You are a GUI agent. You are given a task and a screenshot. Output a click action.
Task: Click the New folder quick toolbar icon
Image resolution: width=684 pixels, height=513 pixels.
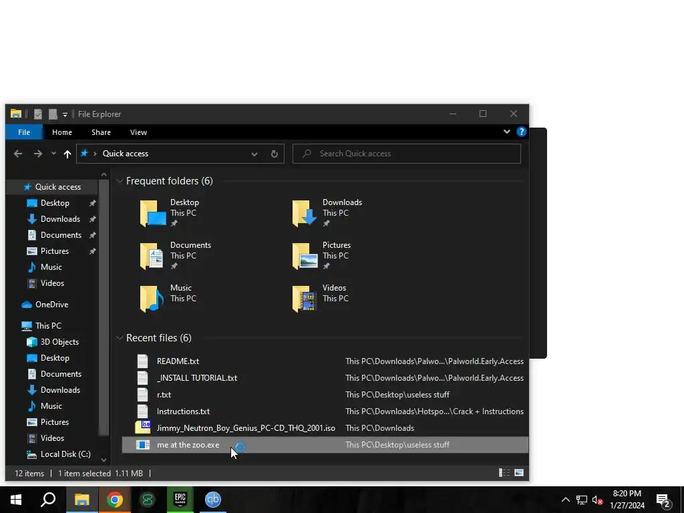[x=53, y=114]
